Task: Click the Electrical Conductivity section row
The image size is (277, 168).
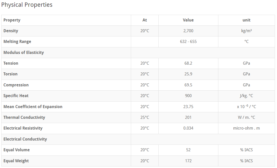Action: [25, 139]
